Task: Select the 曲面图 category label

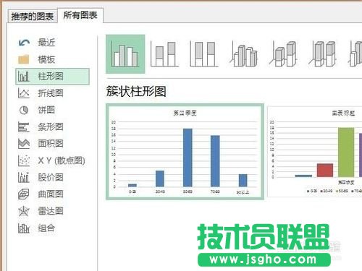Action: point(51,194)
